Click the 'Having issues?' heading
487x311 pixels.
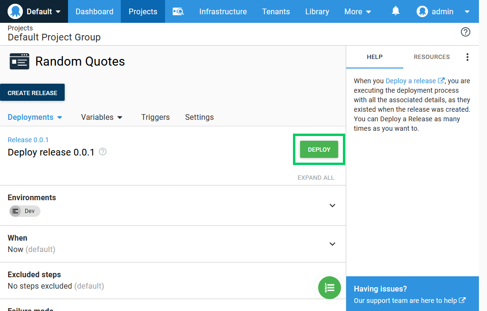click(x=380, y=289)
